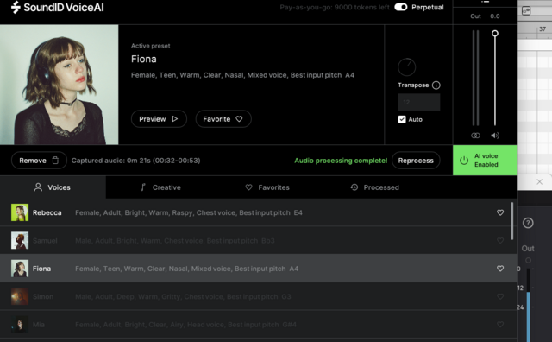
Task: Click the Pay-as-you-go tokens text
Action: (x=335, y=7)
